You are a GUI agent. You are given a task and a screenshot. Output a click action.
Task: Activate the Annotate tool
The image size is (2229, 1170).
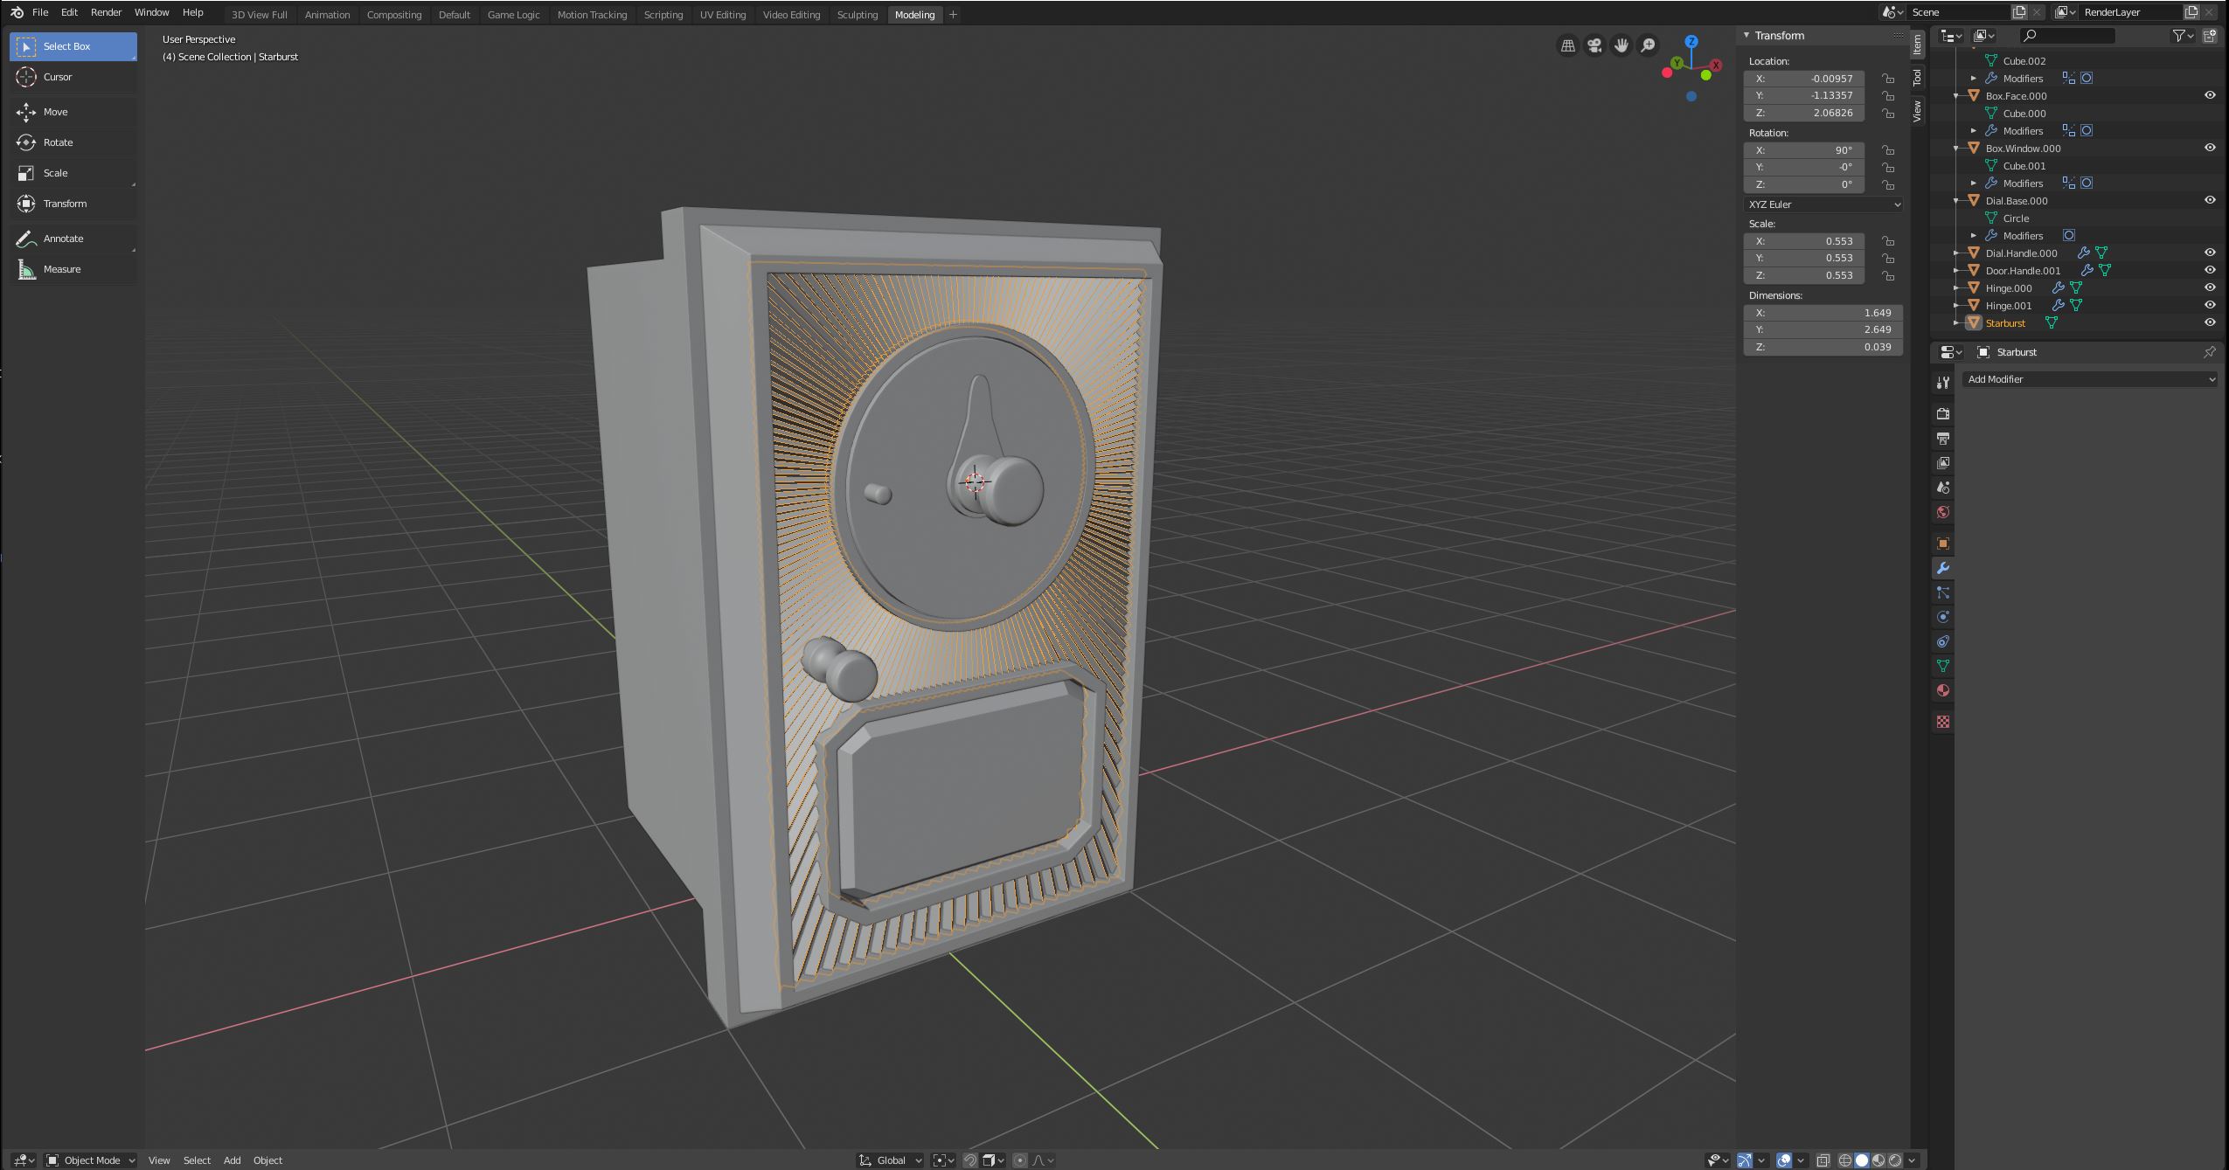(63, 239)
